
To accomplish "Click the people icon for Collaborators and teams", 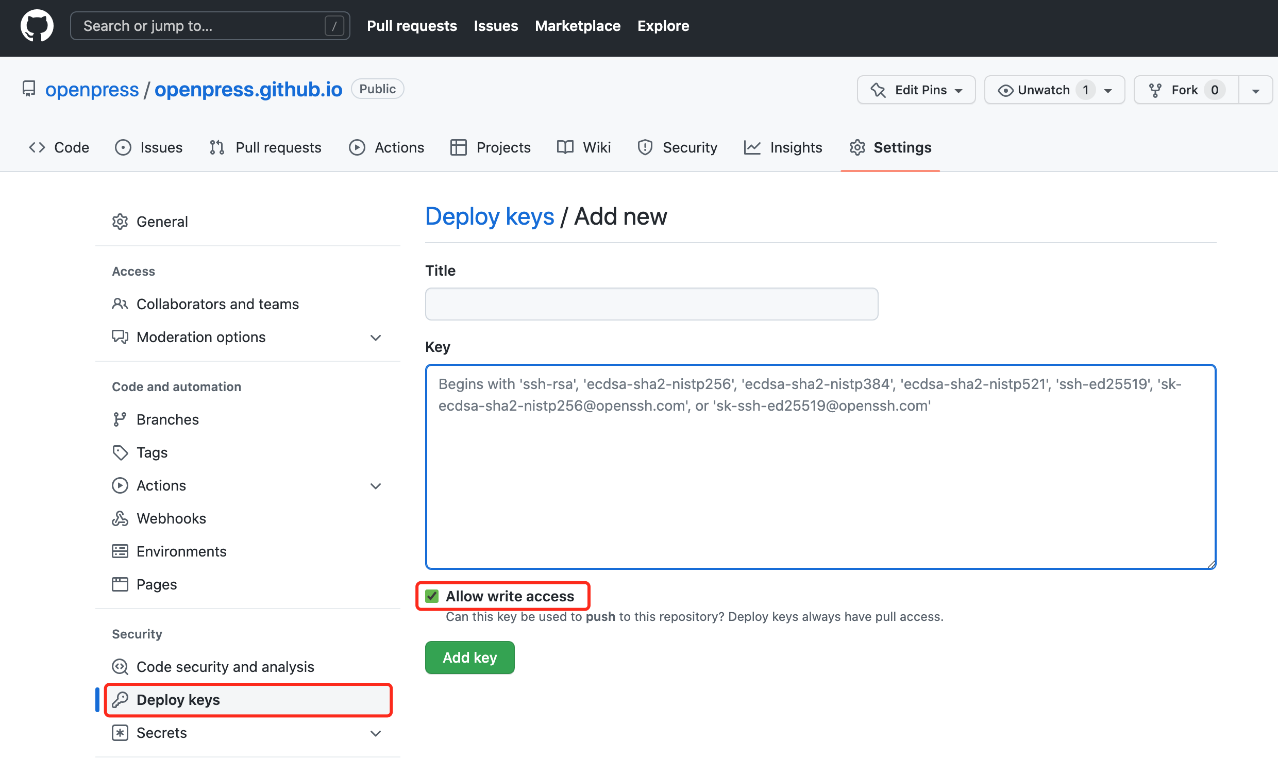I will [120, 304].
